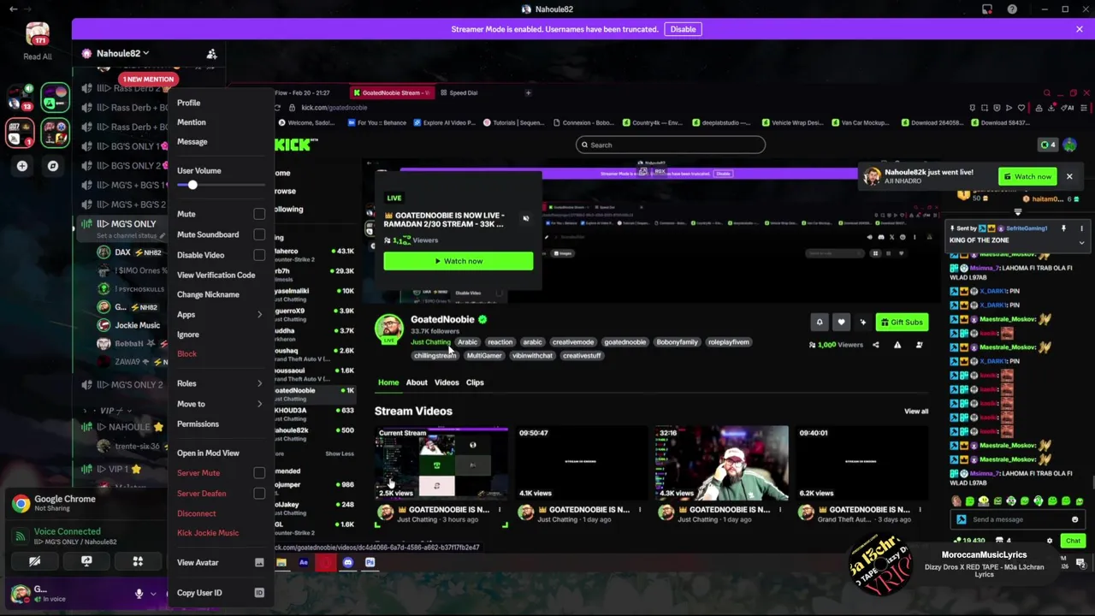
Task: Click the Kick Search field
Action: pos(671,145)
